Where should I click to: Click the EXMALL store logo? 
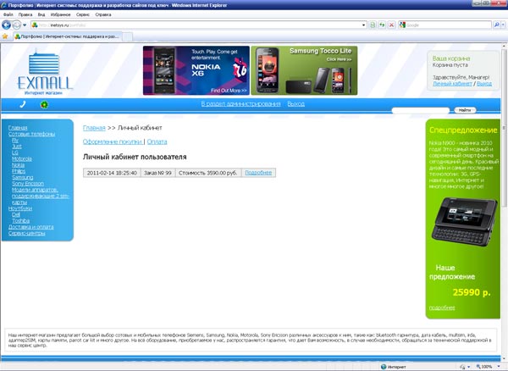pyautogui.click(x=44, y=73)
